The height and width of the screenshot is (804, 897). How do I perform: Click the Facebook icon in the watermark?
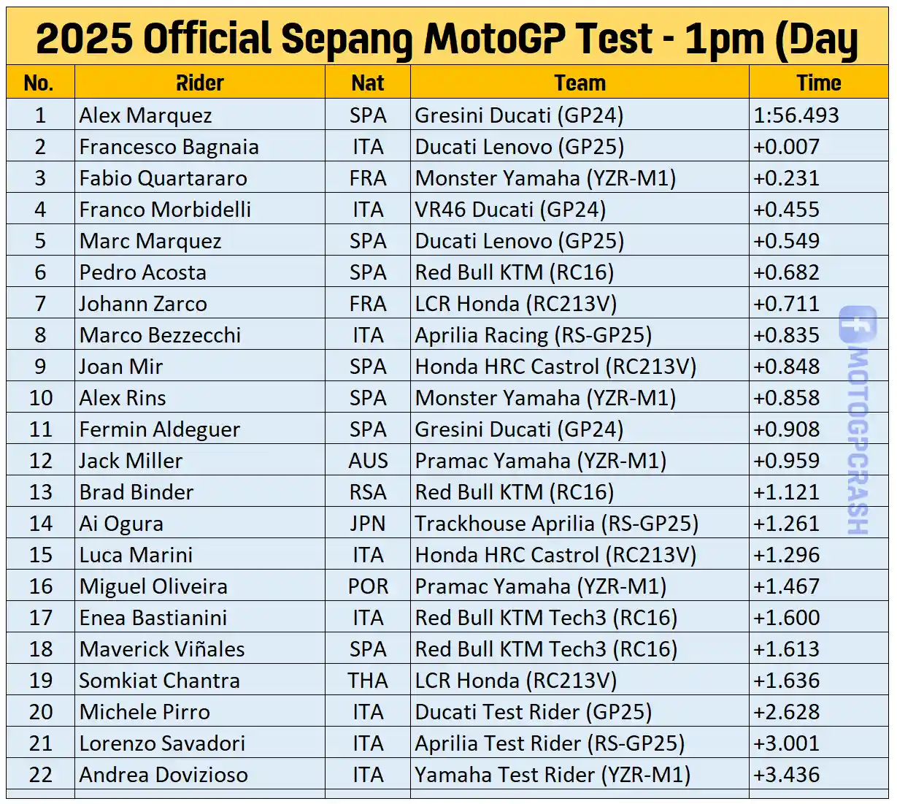(857, 324)
